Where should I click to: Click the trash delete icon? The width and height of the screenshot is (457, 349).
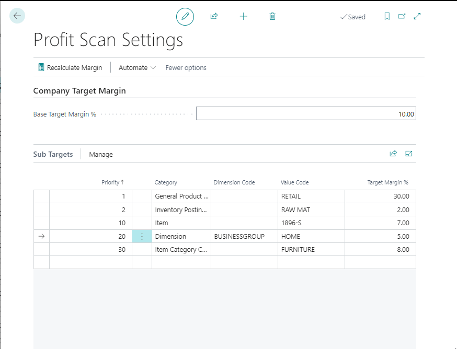(x=272, y=17)
